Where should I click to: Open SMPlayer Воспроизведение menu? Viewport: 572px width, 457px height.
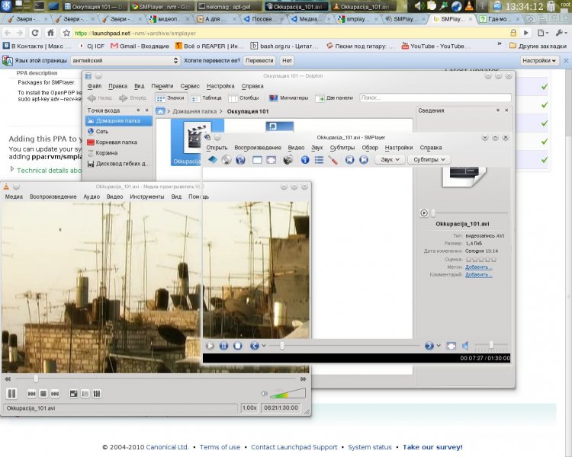point(258,148)
